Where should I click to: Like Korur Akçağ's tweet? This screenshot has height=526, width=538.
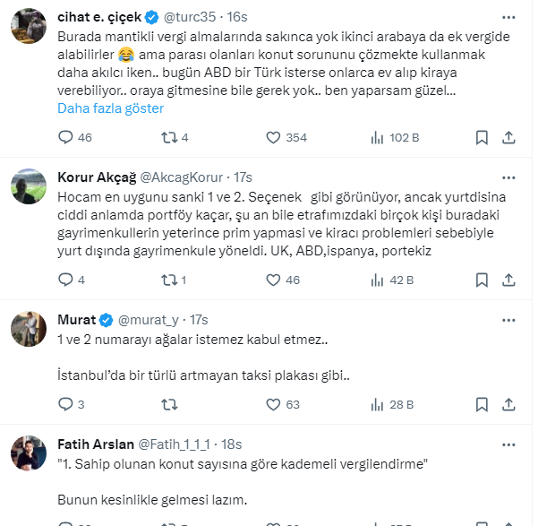pyautogui.click(x=273, y=280)
